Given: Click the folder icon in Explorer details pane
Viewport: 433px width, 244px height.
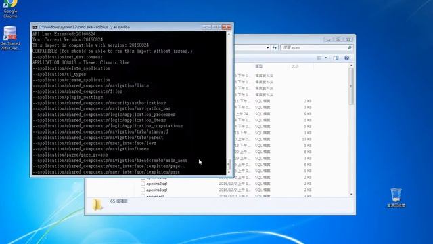Looking at the screenshot, I should coord(97,205).
